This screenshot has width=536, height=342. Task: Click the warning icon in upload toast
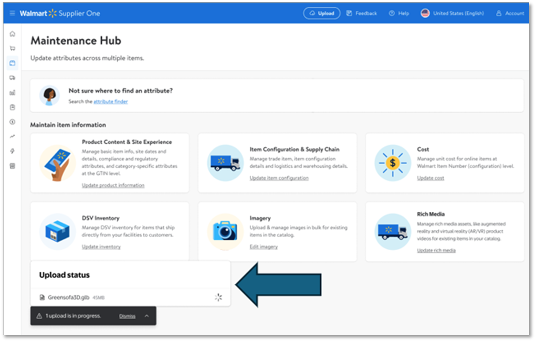click(39, 316)
